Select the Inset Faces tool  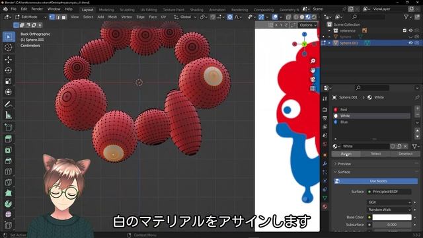point(9,150)
